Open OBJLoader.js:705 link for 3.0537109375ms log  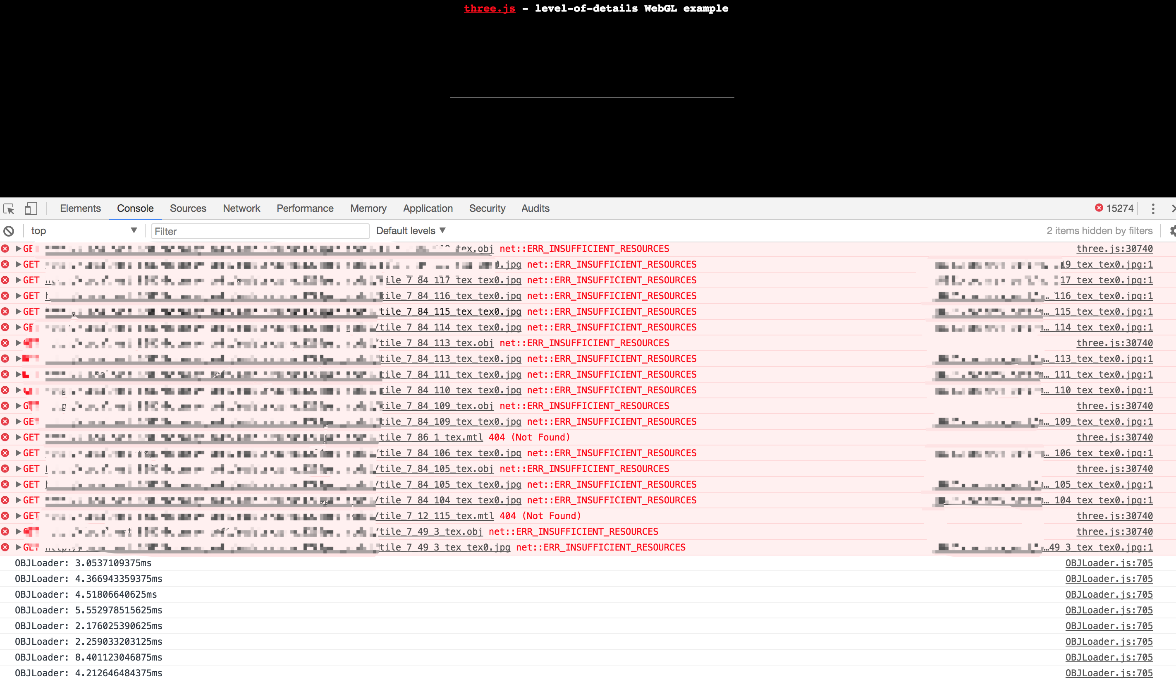coord(1108,563)
